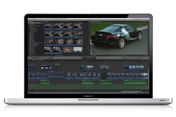Select the Racing Track Tune audio clip
Viewport: 176px width, 117px height.
(x=88, y=87)
